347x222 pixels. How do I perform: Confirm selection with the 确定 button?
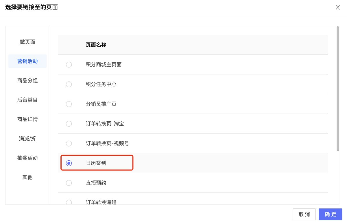pyautogui.click(x=331, y=214)
